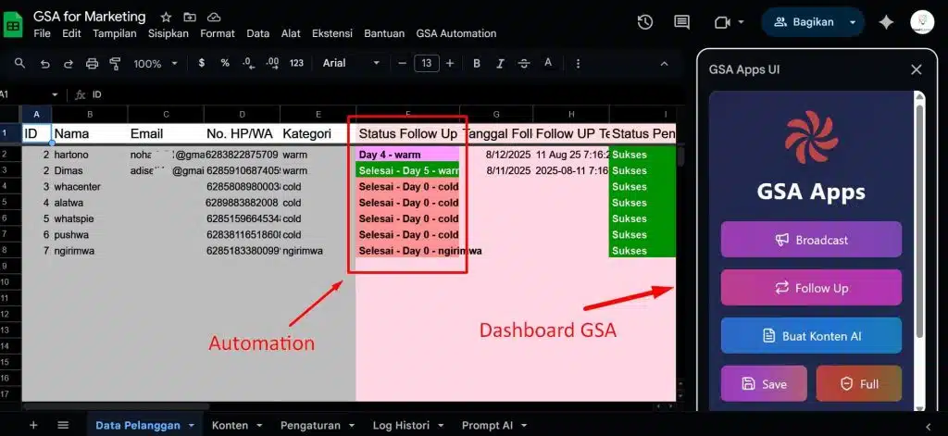The image size is (948, 436).
Task: Open the Edit menu
Action: click(x=71, y=34)
